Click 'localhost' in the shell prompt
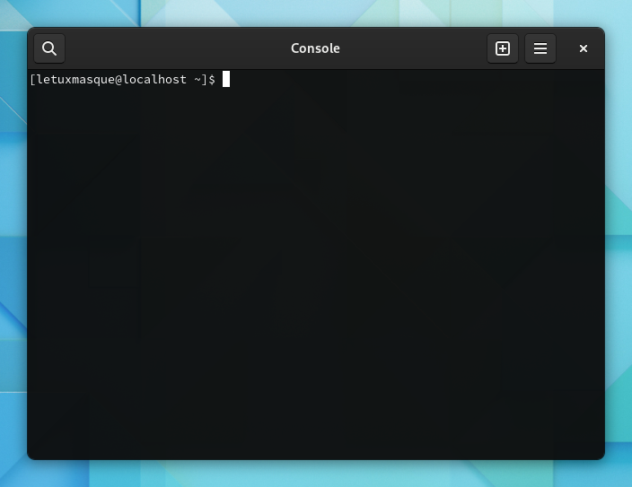Image resolution: width=632 pixels, height=487 pixels. tap(154, 80)
